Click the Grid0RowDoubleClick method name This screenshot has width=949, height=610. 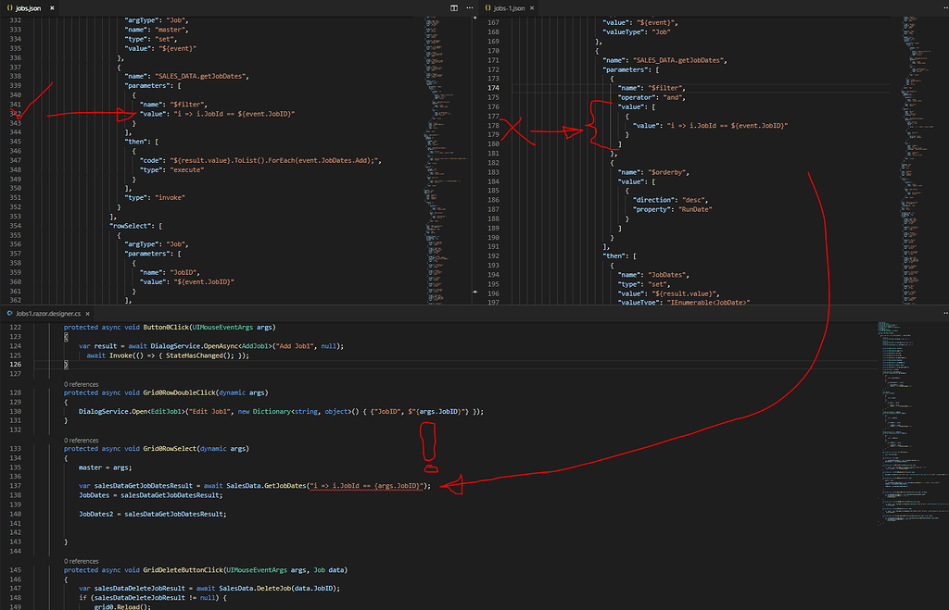pyautogui.click(x=179, y=393)
